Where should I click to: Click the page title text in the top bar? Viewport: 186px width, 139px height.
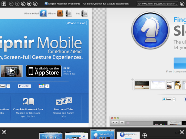(x=89, y=4)
